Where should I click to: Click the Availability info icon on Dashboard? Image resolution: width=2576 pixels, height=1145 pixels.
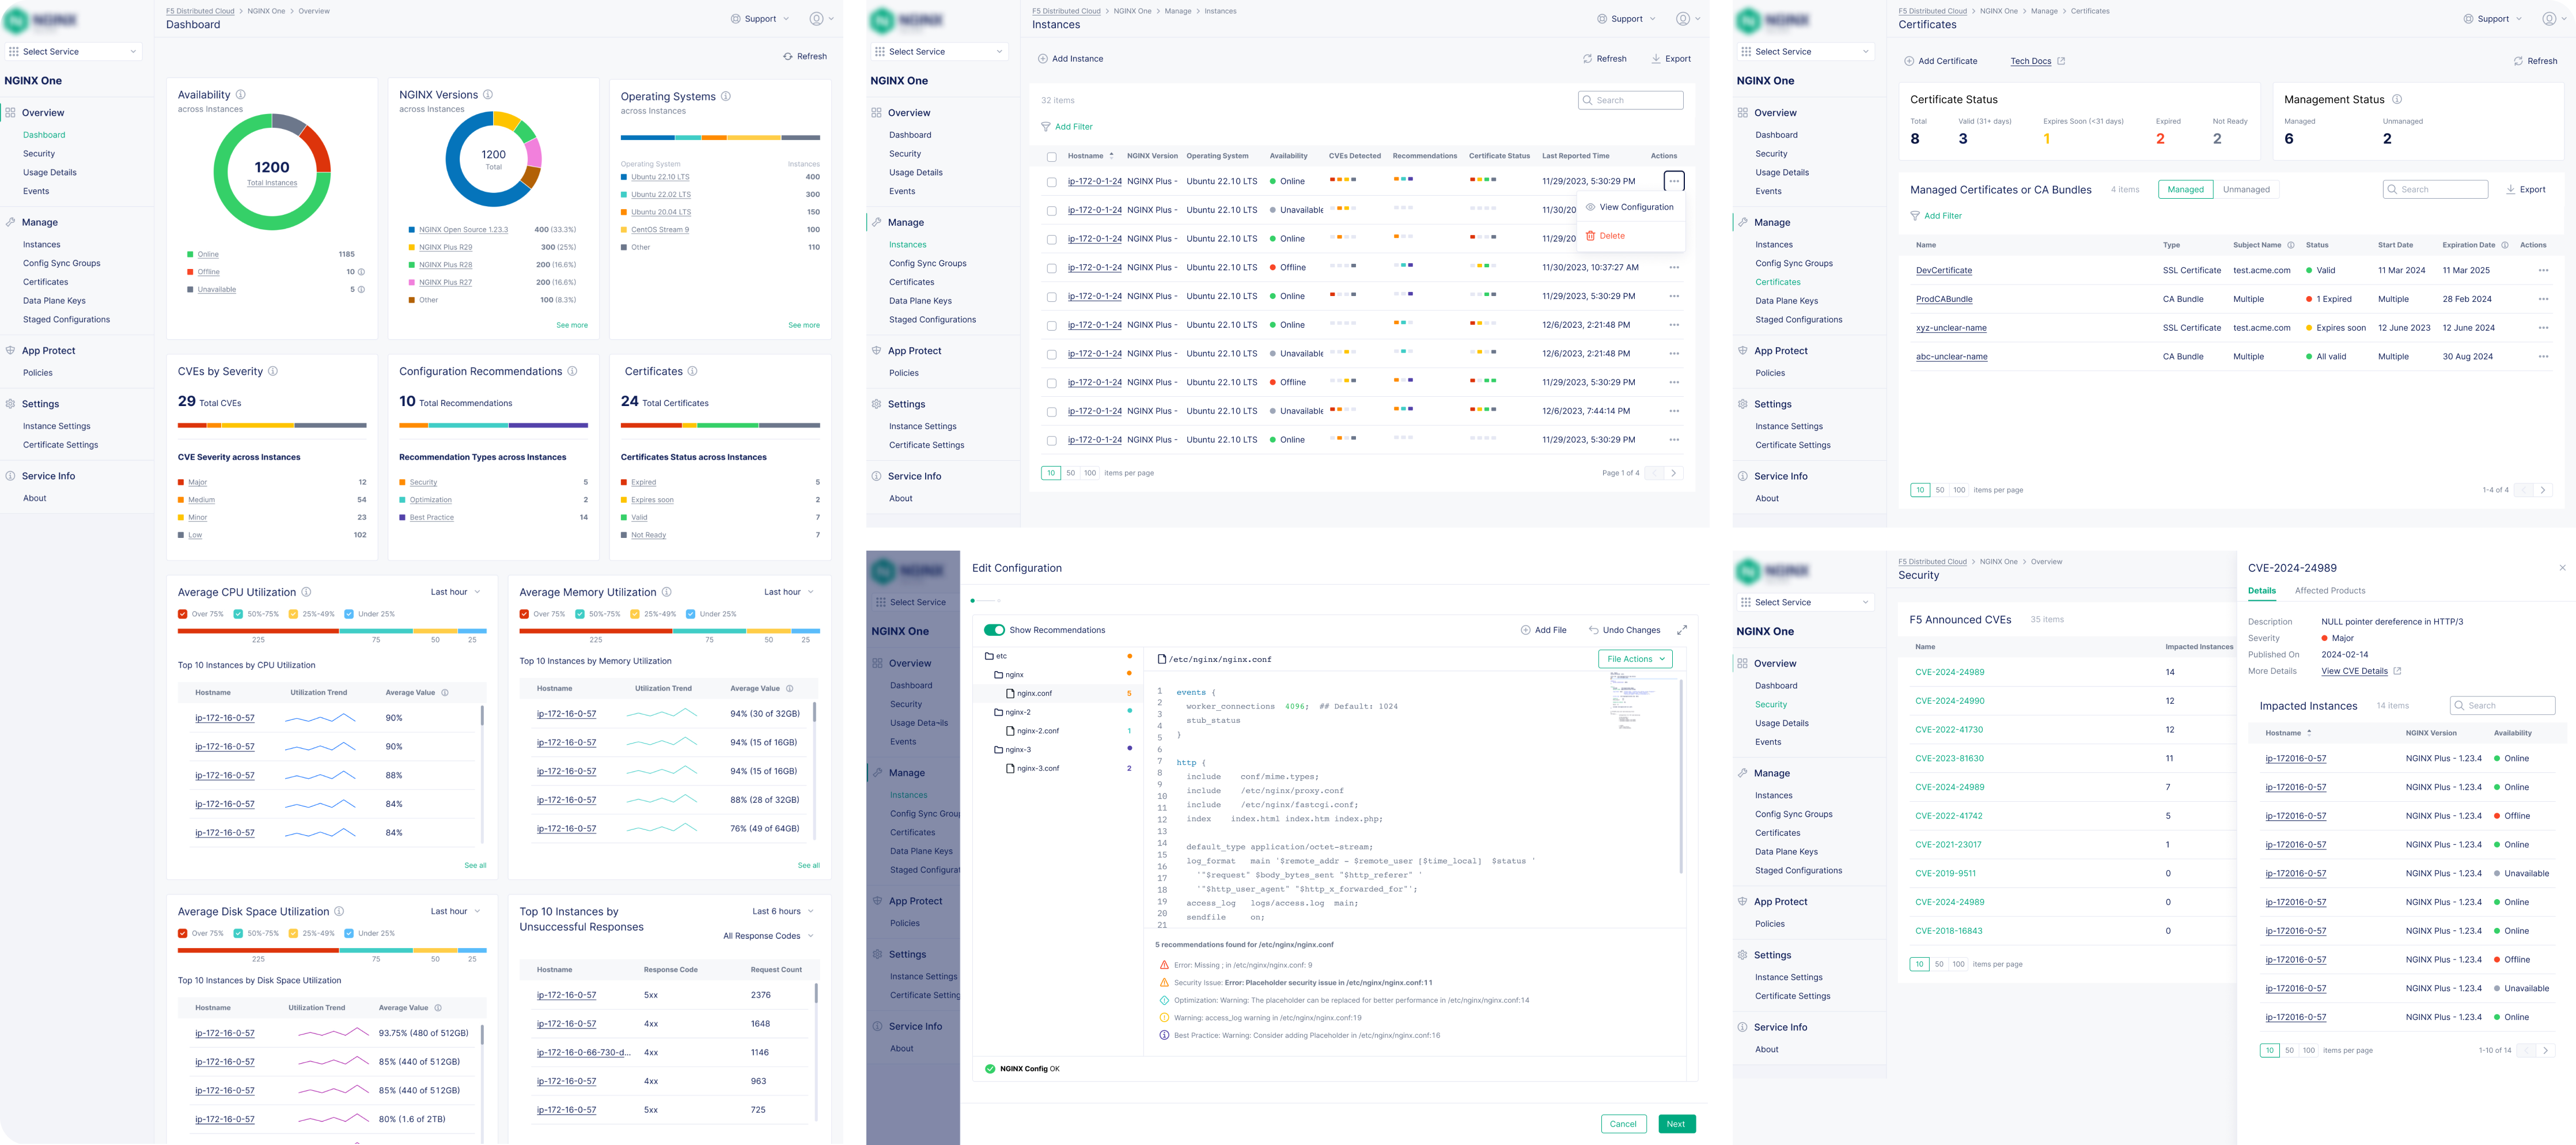(240, 95)
